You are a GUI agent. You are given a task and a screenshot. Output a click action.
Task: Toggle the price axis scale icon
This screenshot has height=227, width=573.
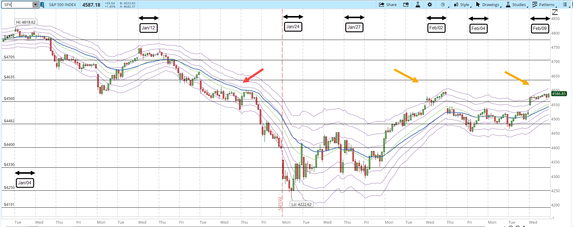555,12
